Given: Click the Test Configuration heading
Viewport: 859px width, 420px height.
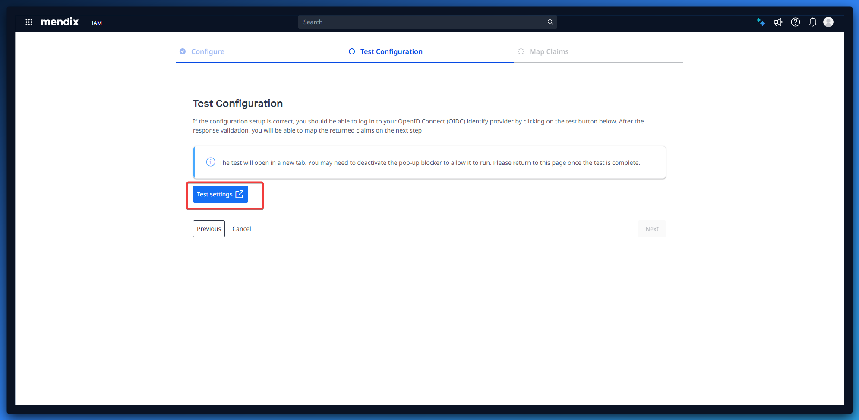Looking at the screenshot, I should point(238,104).
